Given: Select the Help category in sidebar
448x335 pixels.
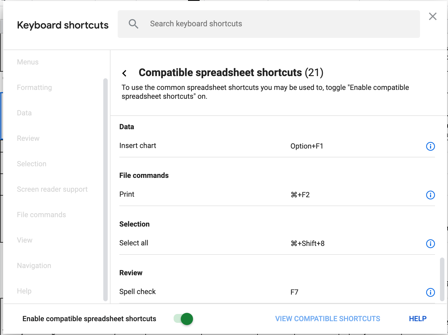Looking at the screenshot, I should [24, 291].
